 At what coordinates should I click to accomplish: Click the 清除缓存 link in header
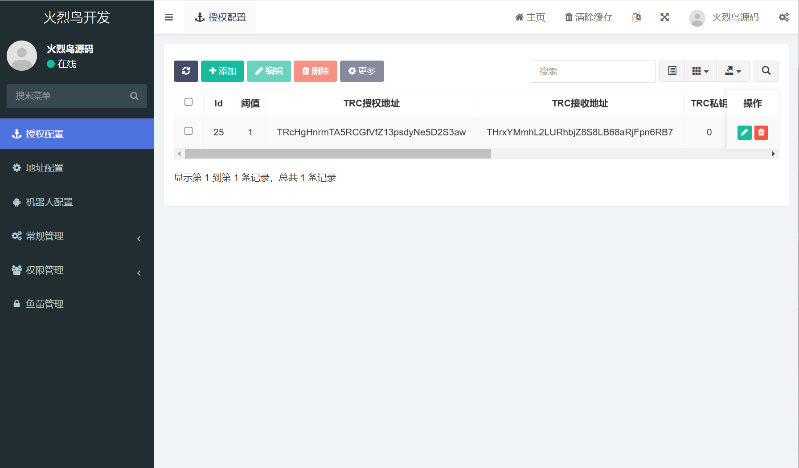(589, 17)
